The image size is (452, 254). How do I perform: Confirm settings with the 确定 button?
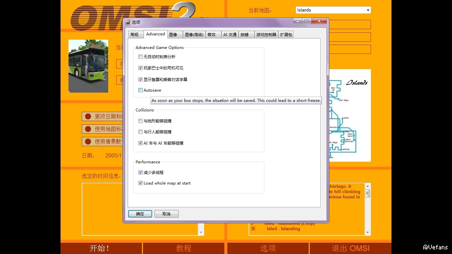click(140, 214)
